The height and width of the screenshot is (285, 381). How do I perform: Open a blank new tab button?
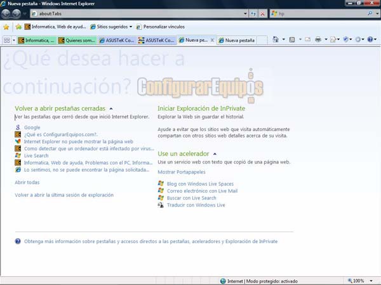click(x=262, y=41)
